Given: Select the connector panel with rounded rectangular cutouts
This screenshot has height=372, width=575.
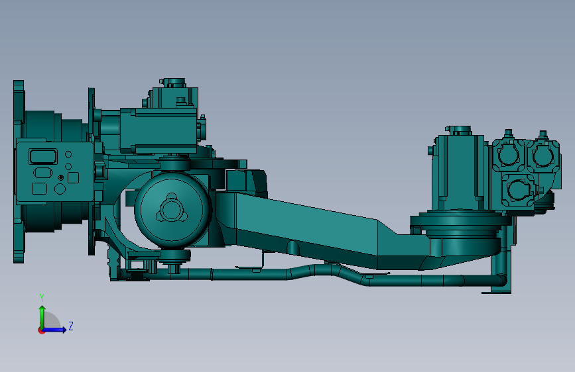Looking at the screenshot, I should (54, 172).
